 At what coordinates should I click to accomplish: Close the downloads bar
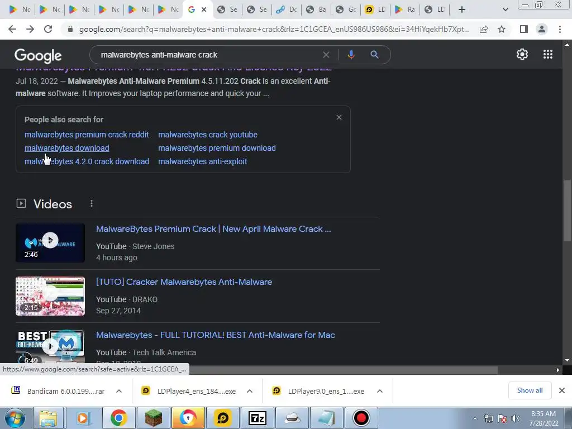(x=562, y=390)
